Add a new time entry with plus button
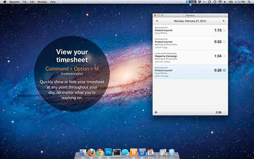254x159 pixels. pos(156,112)
